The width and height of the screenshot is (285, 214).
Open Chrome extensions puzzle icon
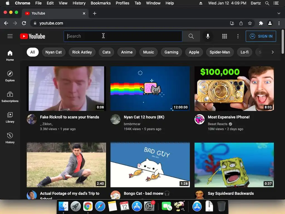click(x=261, y=23)
